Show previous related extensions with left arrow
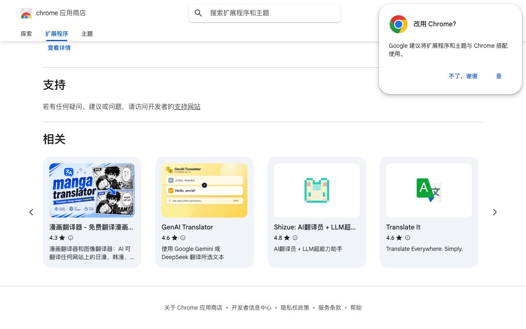Image resolution: width=526 pixels, height=329 pixels. coord(31,212)
